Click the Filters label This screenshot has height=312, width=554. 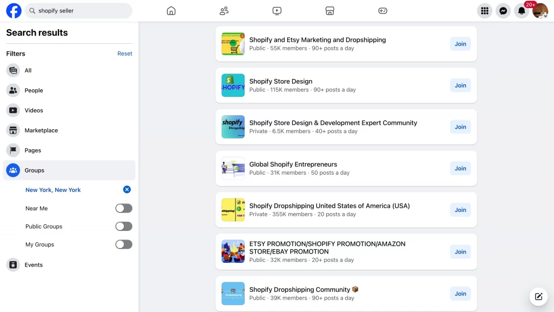point(16,54)
